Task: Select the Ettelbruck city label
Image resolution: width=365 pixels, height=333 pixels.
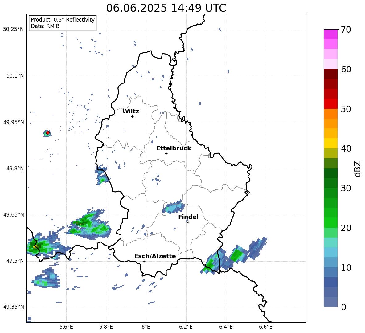Action: click(174, 148)
